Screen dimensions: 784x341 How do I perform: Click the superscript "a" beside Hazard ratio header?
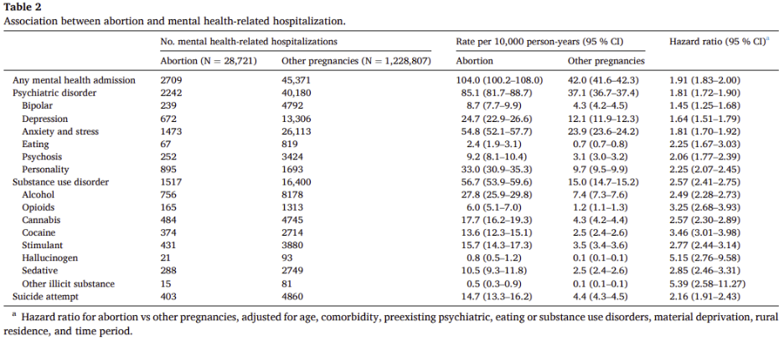pos(766,38)
